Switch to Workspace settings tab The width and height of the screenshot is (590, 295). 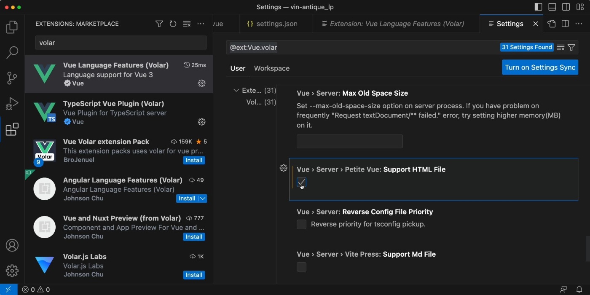click(272, 68)
